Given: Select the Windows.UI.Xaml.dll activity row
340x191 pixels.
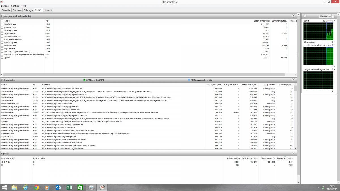Looking at the screenshot, I should 147,89.
